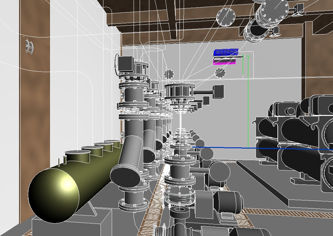Click the blue grid object near ceiling
Screen dimensions: 333x236
226,52
